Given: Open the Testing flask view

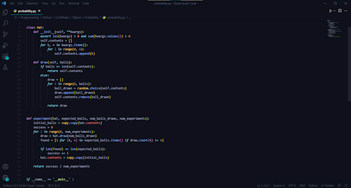Looking at the screenshot, I should coord(5,67).
